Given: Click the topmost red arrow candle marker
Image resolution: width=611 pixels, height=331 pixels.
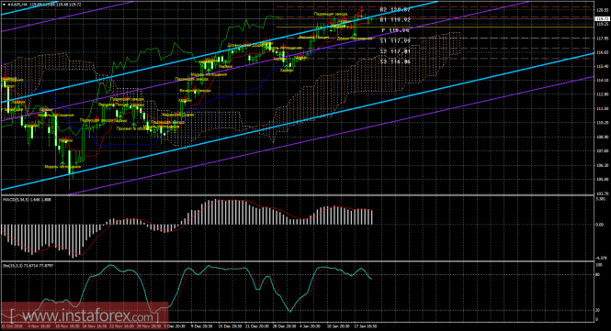Looking at the screenshot, I should (362, 9).
